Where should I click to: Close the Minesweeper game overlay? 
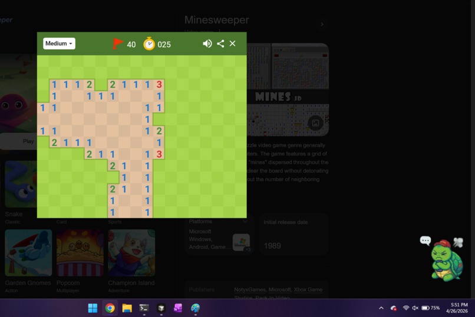coord(232,44)
